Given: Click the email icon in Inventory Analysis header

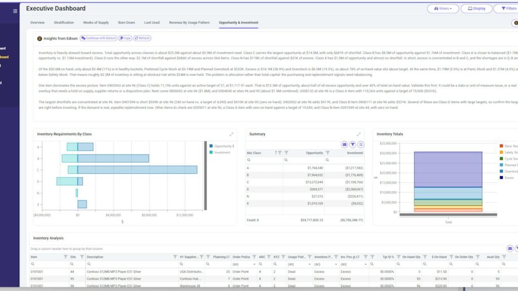Looking at the screenshot, I should 510,249.
